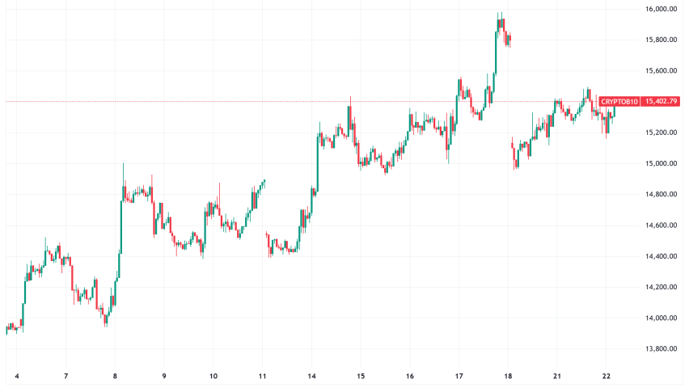Click date label 11 on time axis
The height and width of the screenshot is (392, 689).
[x=263, y=377]
